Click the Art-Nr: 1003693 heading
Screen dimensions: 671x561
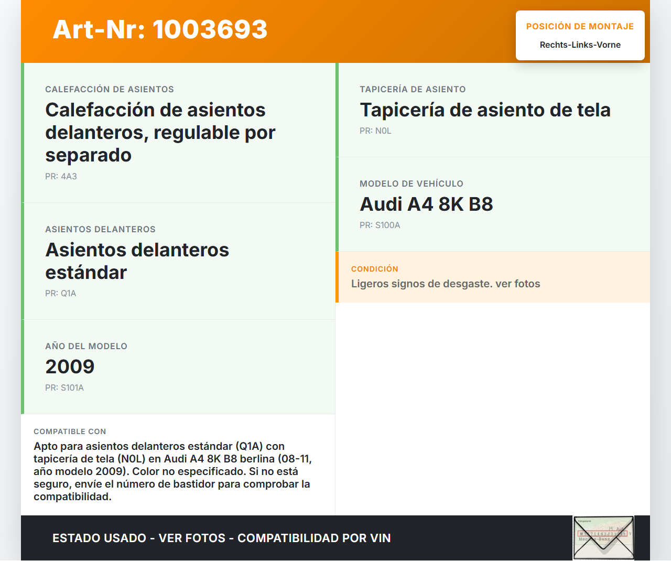[160, 29]
